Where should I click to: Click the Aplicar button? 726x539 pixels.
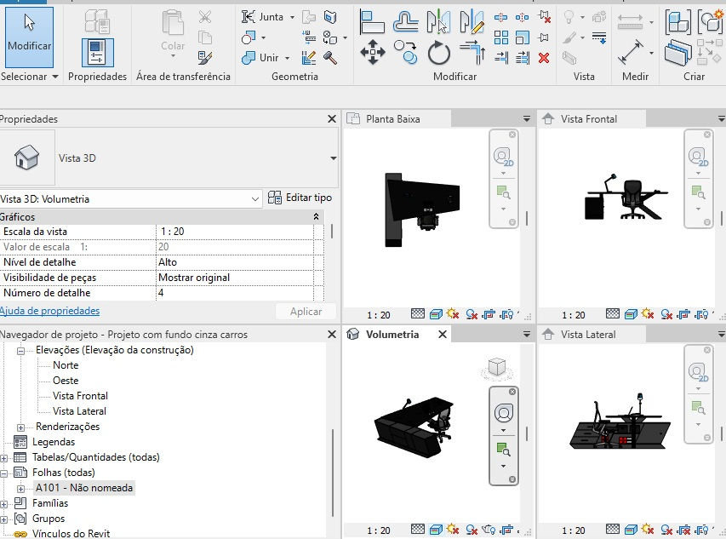(x=306, y=312)
